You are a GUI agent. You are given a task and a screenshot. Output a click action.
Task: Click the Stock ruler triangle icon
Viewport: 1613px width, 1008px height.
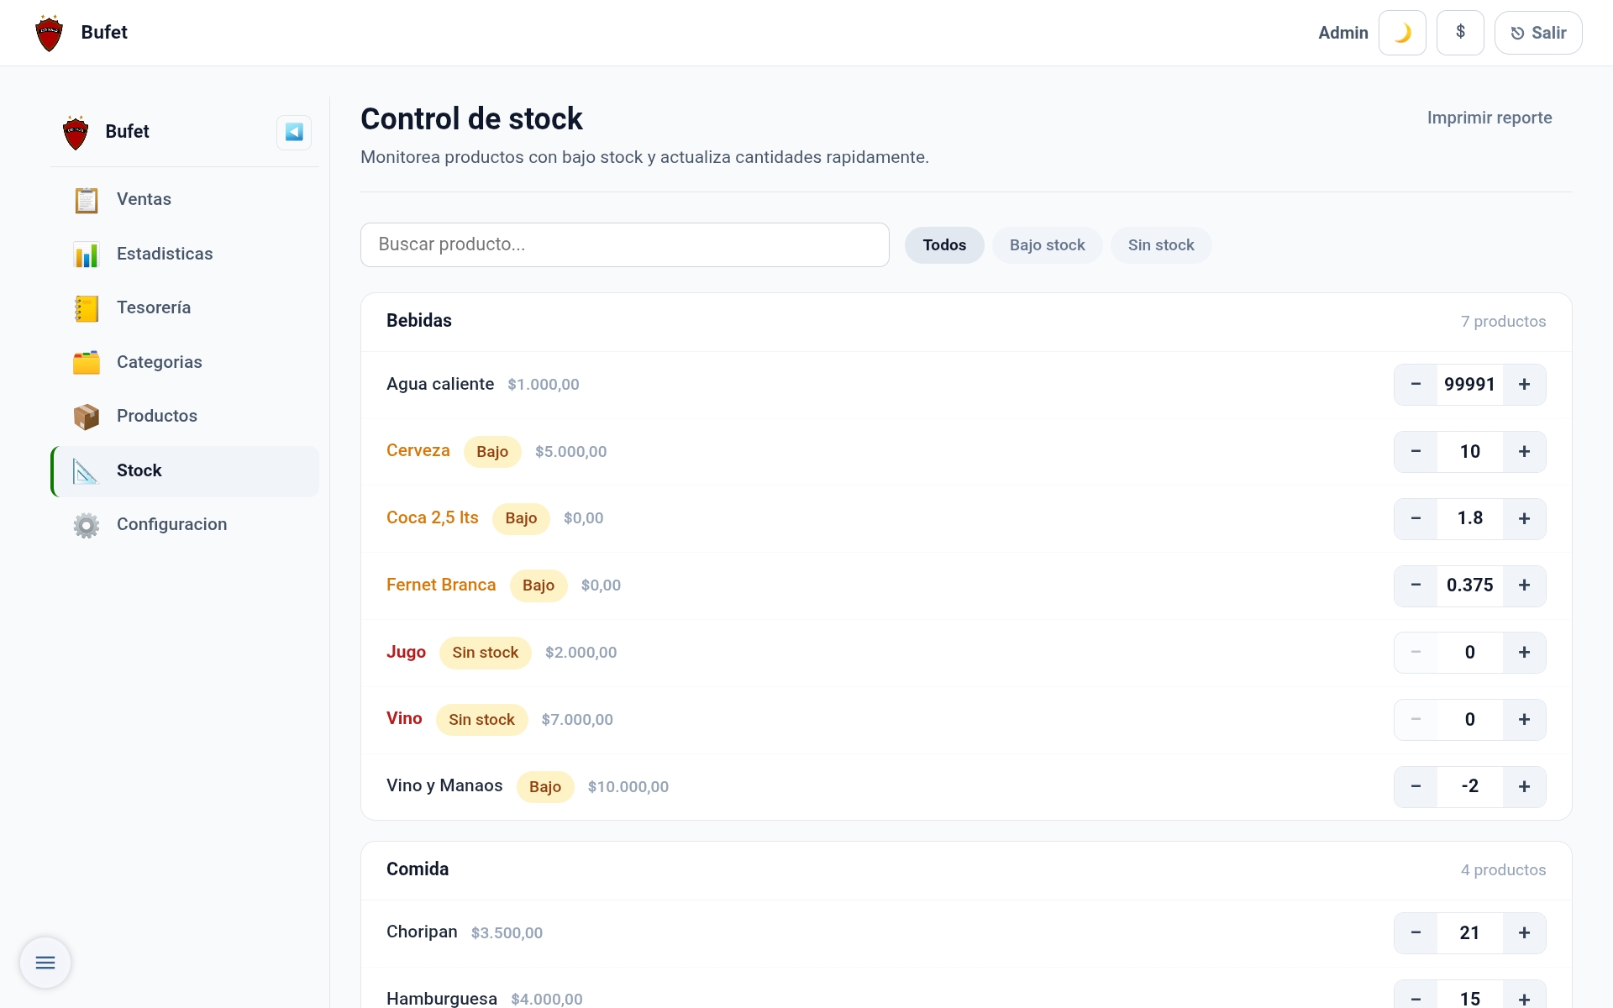pos(87,470)
